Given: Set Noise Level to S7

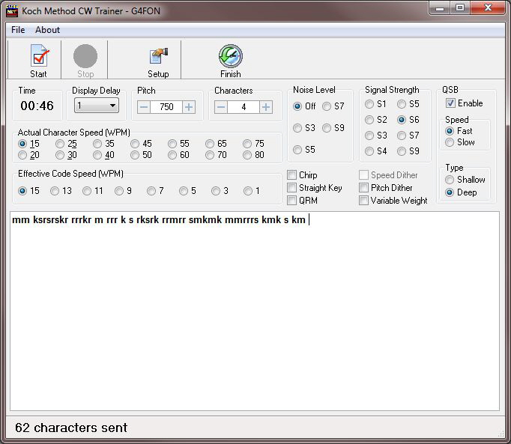Looking at the screenshot, I should pyautogui.click(x=327, y=106).
